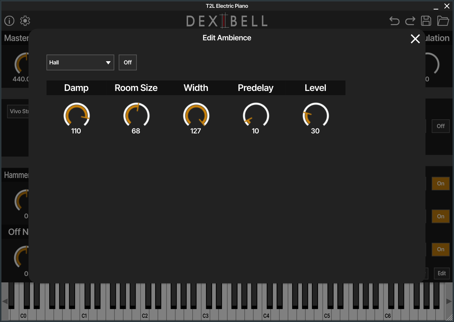Open the info icon in top bar
The image size is (454, 322).
point(9,21)
